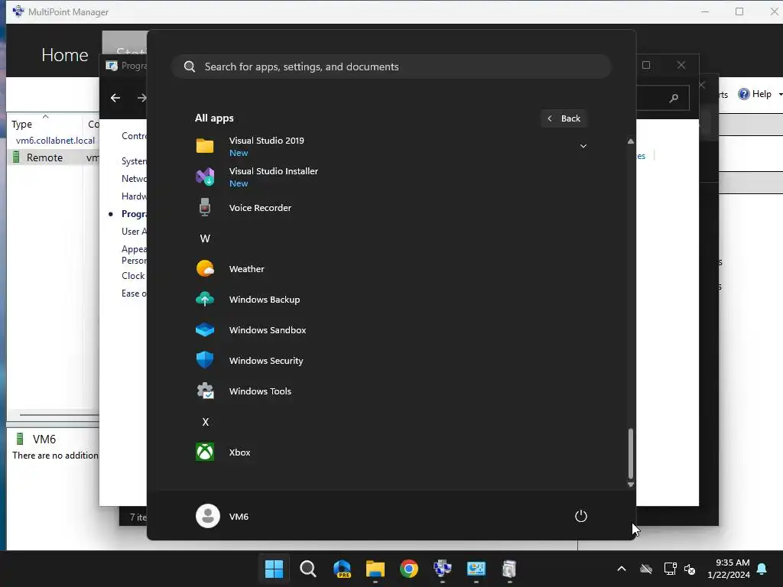This screenshot has height=587, width=783.
Task: Open Voice Recorder microphone icon
Action: pos(205,207)
